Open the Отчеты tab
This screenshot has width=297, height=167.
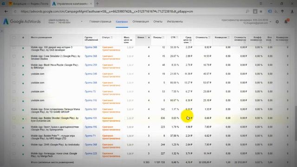158,22
